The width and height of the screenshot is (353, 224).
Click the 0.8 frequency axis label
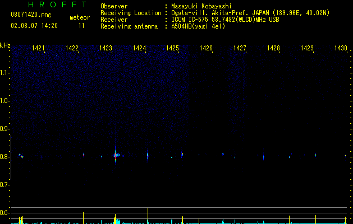[x=4, y=157]
